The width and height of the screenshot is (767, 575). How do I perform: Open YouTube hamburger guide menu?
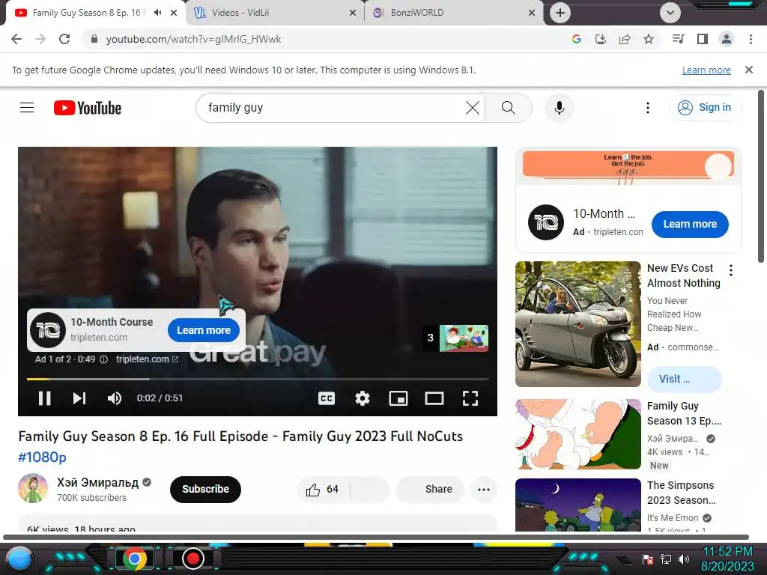(x=27, y=108)
